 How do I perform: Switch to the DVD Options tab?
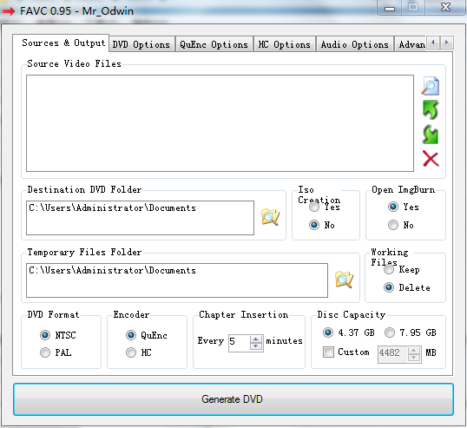[x=141, y=44]
